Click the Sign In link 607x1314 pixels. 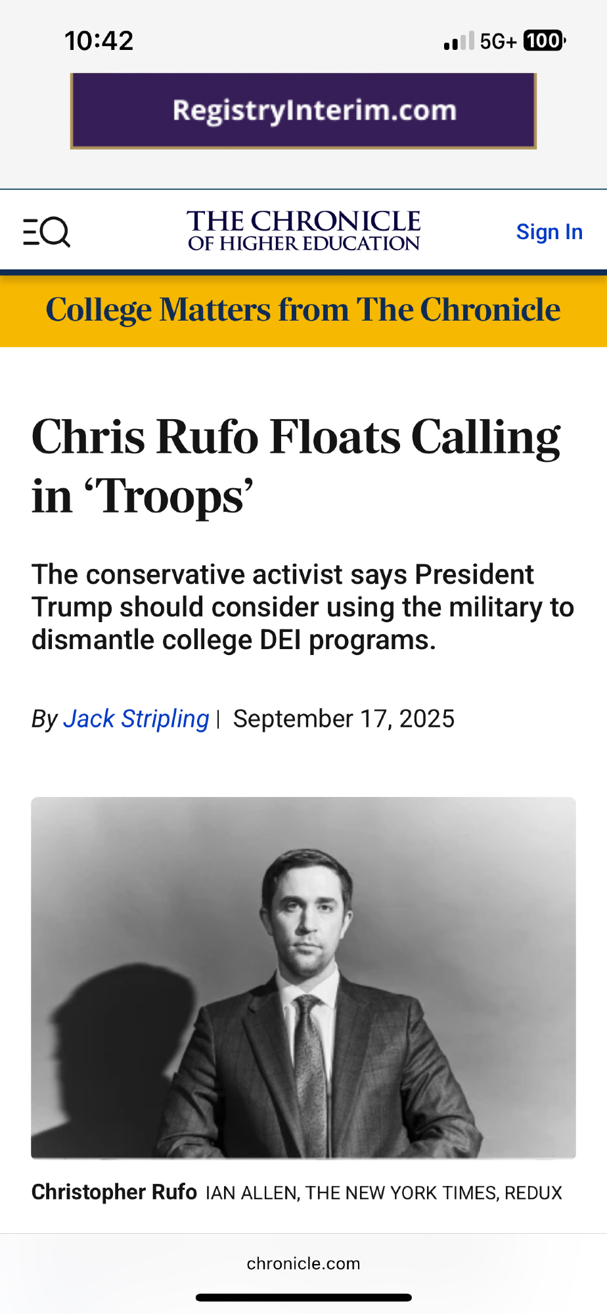pos(549,232)
